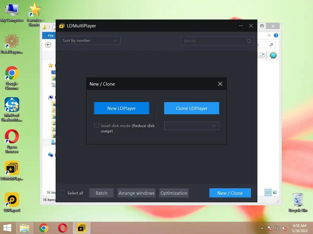Click the Favorites star in Explorer sidebar
Image resolution: width=313 pixels, height=234 pixels.
pos(51,65)
